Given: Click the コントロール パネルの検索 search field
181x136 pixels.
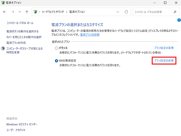Looking at the screenshot, I should point(154,12).
